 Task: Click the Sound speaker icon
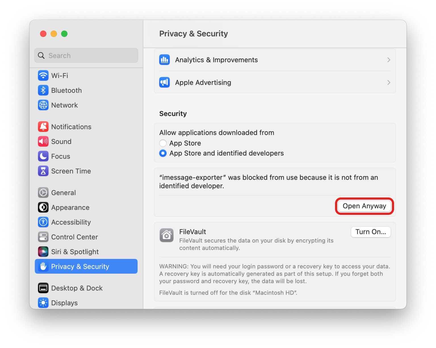[43, 141]
